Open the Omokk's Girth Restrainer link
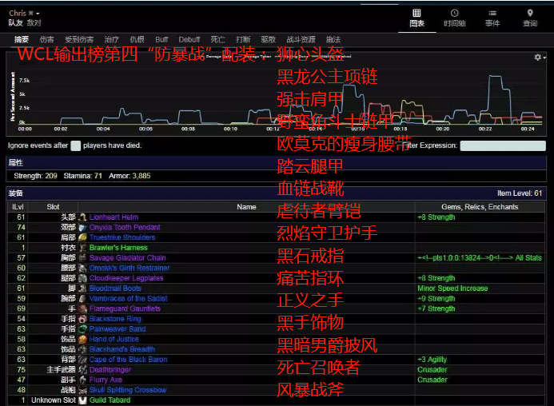This screenshot has width=554, height=406. pos(130,269)
